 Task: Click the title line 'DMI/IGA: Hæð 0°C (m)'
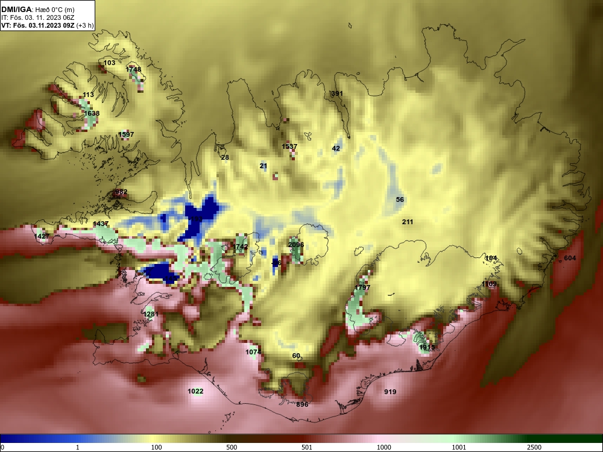(x=38, y=10)
